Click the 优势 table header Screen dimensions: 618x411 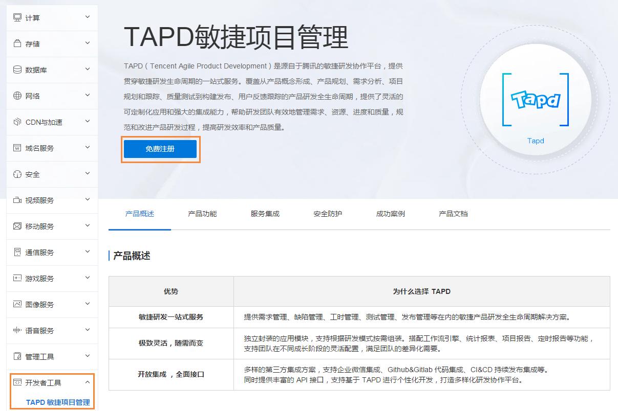171,291
